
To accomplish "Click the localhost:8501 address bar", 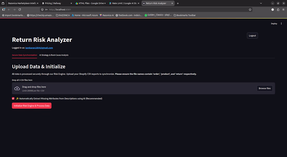I will tap(146, 9).
